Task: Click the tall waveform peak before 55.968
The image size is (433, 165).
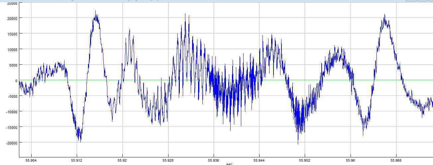Action: click(384, 16)
